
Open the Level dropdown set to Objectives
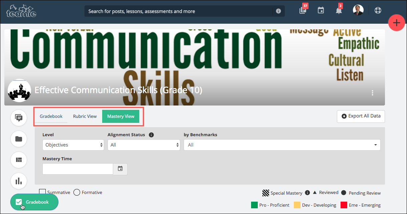tap(73, 145)
